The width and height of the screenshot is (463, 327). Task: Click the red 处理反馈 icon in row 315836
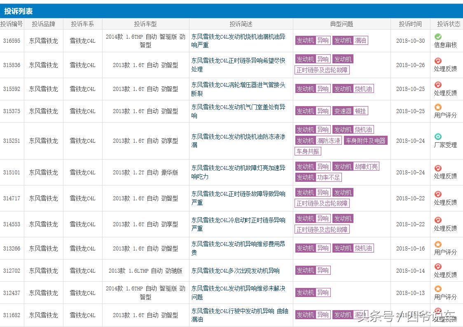point(438,61)
